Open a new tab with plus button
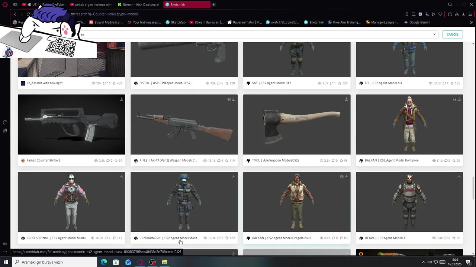476x267 pixels. tap(213, 4)
